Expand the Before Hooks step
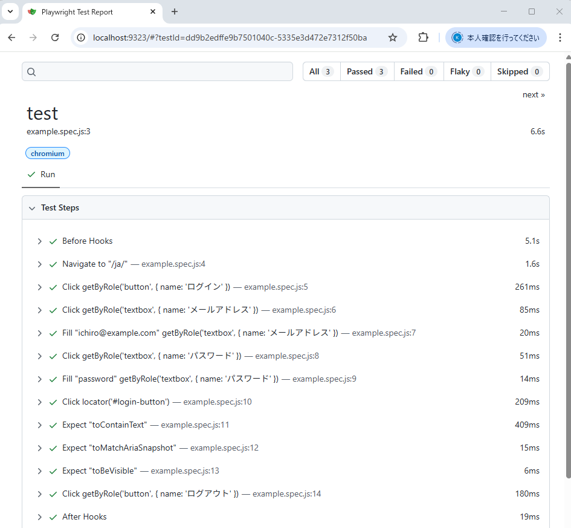This screenshot has height=528, width=571. tap(40, 241)
